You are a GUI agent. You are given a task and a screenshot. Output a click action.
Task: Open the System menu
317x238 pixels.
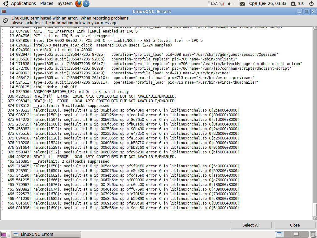click(x=65, y=3)
